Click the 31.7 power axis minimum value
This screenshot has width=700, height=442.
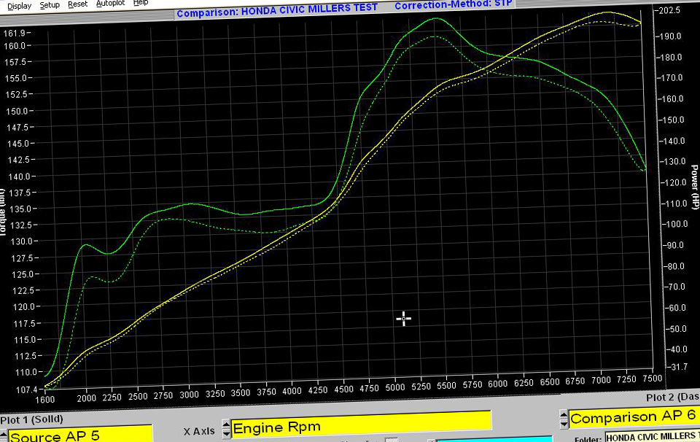[678, 367]
